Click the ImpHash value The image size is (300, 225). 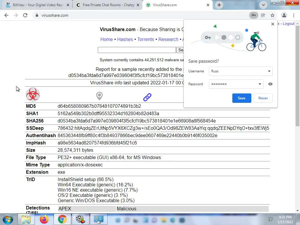97,143
